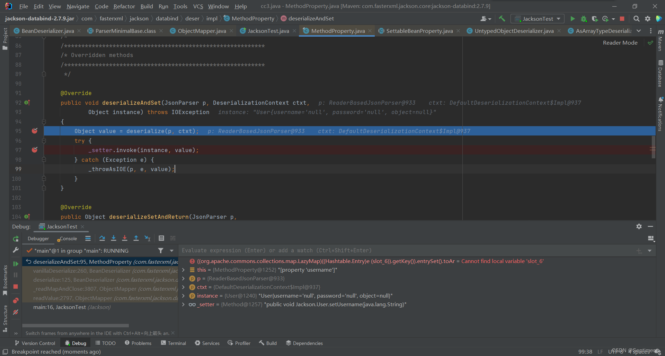Open the Problems tool window
665x356 pixels.
pos(138,343)
